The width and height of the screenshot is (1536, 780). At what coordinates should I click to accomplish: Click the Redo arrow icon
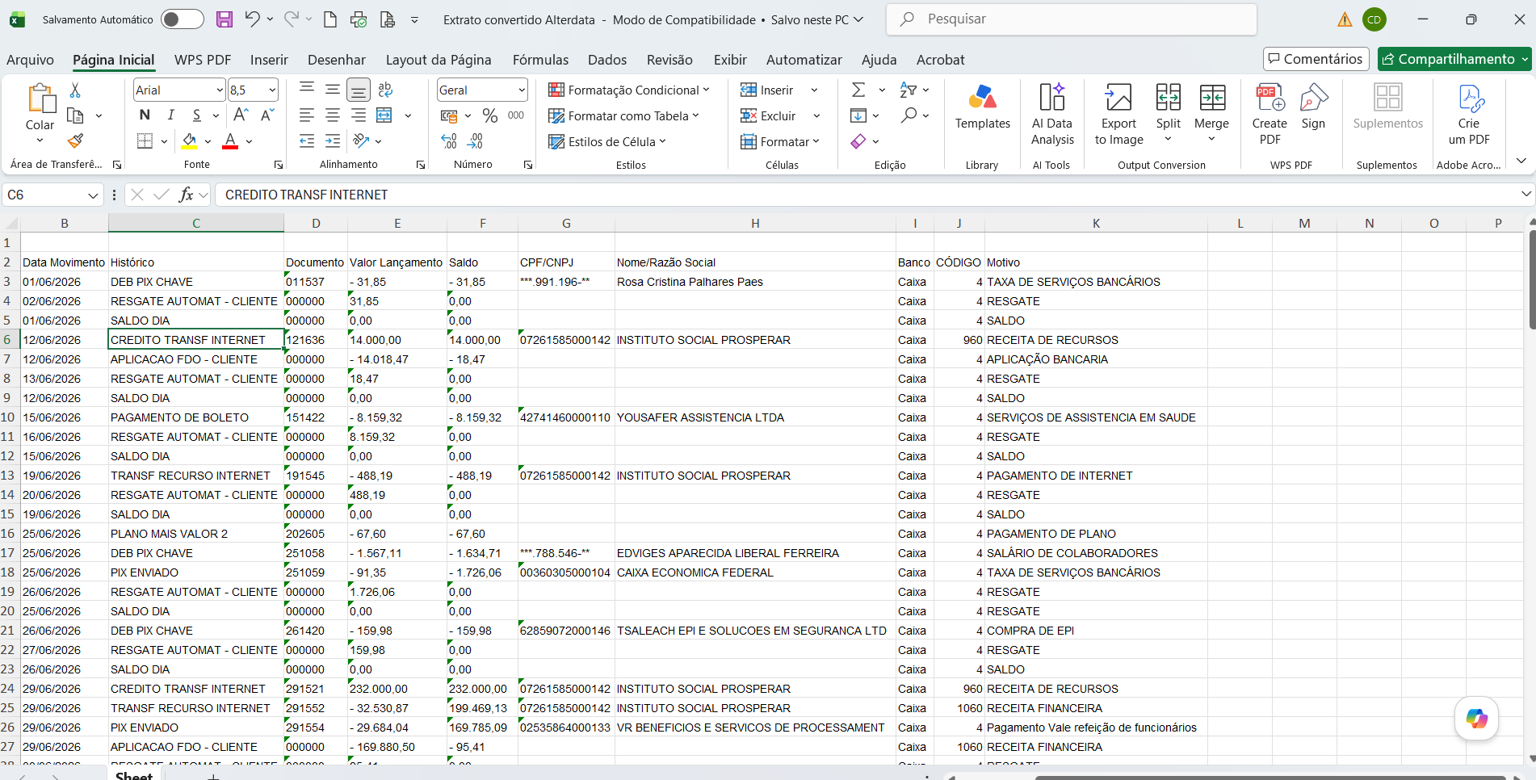click(x=292, y=19)
